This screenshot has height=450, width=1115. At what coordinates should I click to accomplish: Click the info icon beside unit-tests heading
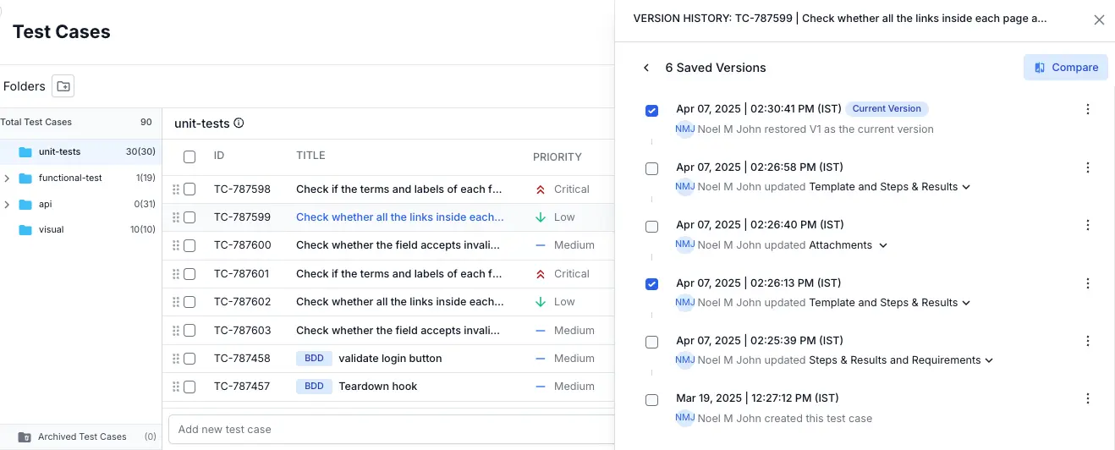coord(239,123)
